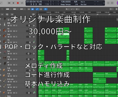Open the 機能 (Functions) menu
Screen dimensions: 118x97
(x=15, y=9)
